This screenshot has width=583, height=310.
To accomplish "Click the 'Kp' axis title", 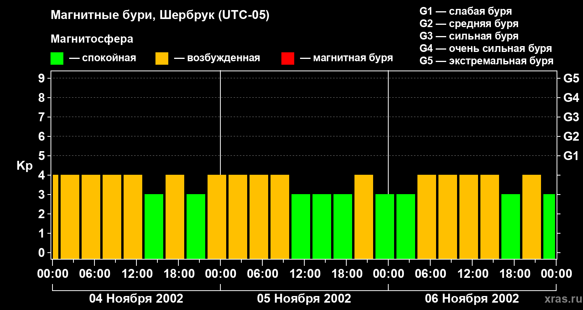I will point(24,166).
